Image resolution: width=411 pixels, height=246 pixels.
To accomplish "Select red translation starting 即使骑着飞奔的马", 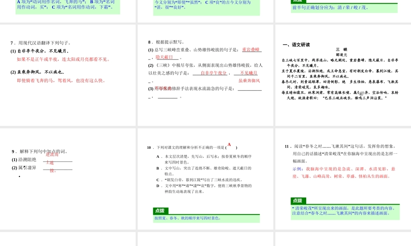I will tap(61, 80).
